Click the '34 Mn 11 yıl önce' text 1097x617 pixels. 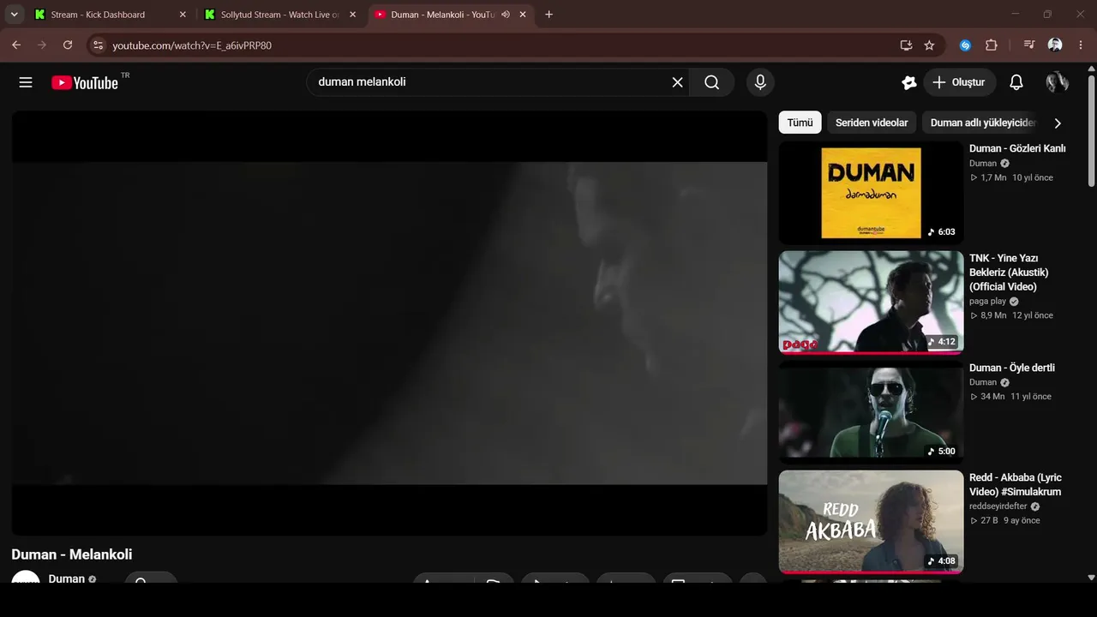[x=1010, y=397]
